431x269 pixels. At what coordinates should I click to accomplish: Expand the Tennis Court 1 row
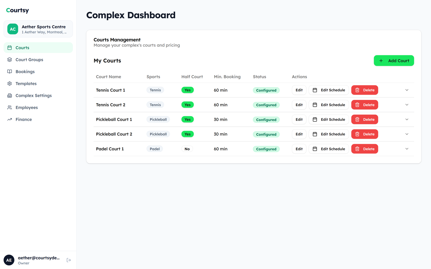coord(407,90)
